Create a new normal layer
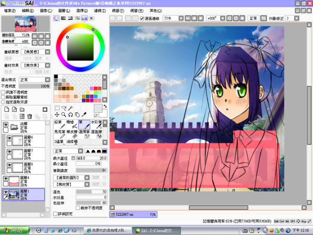Viewport: 313px width, 235px height. point(7,109)
